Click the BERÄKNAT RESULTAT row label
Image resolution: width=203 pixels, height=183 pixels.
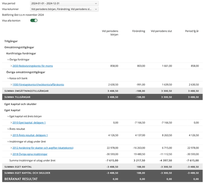[x=21, y=179]
